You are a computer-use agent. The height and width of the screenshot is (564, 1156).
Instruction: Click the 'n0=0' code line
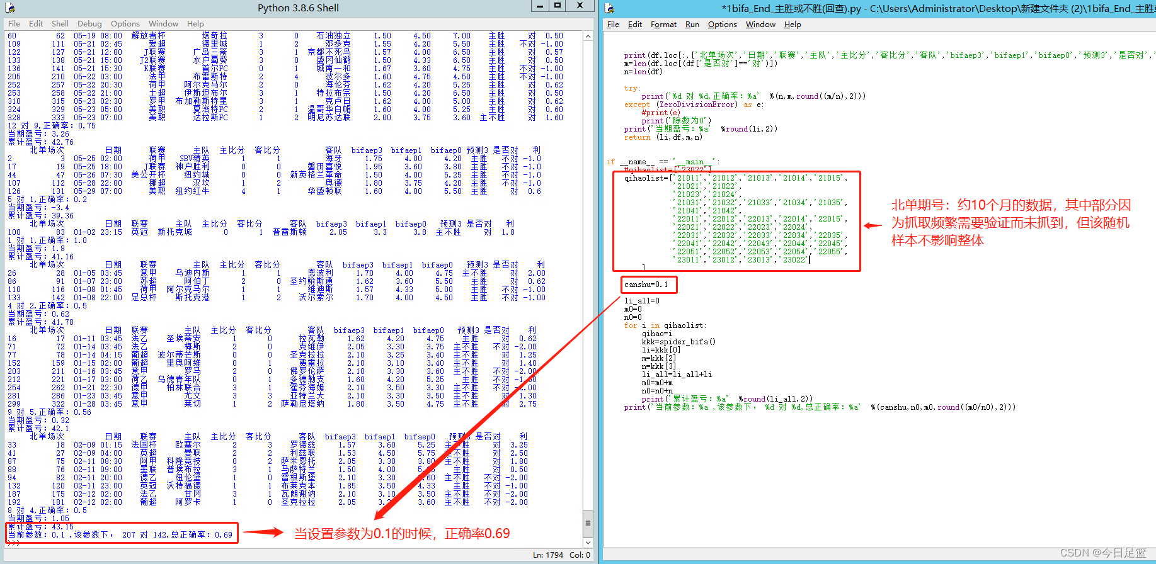click(632, 317)
